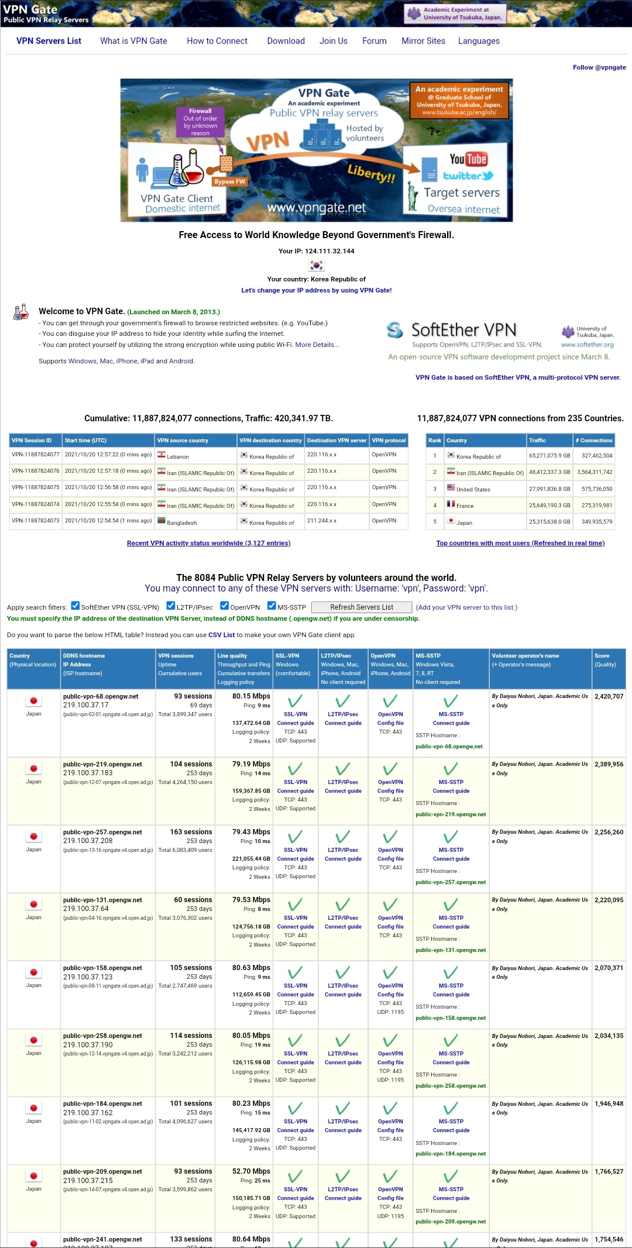This screenshot has height=1248, width=632.
Task: Click Refresh Servers List button
Action: click(362, 607)
